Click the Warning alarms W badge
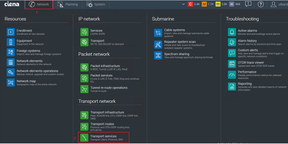Viewport: 288px width, 144px height. (231, 4)
